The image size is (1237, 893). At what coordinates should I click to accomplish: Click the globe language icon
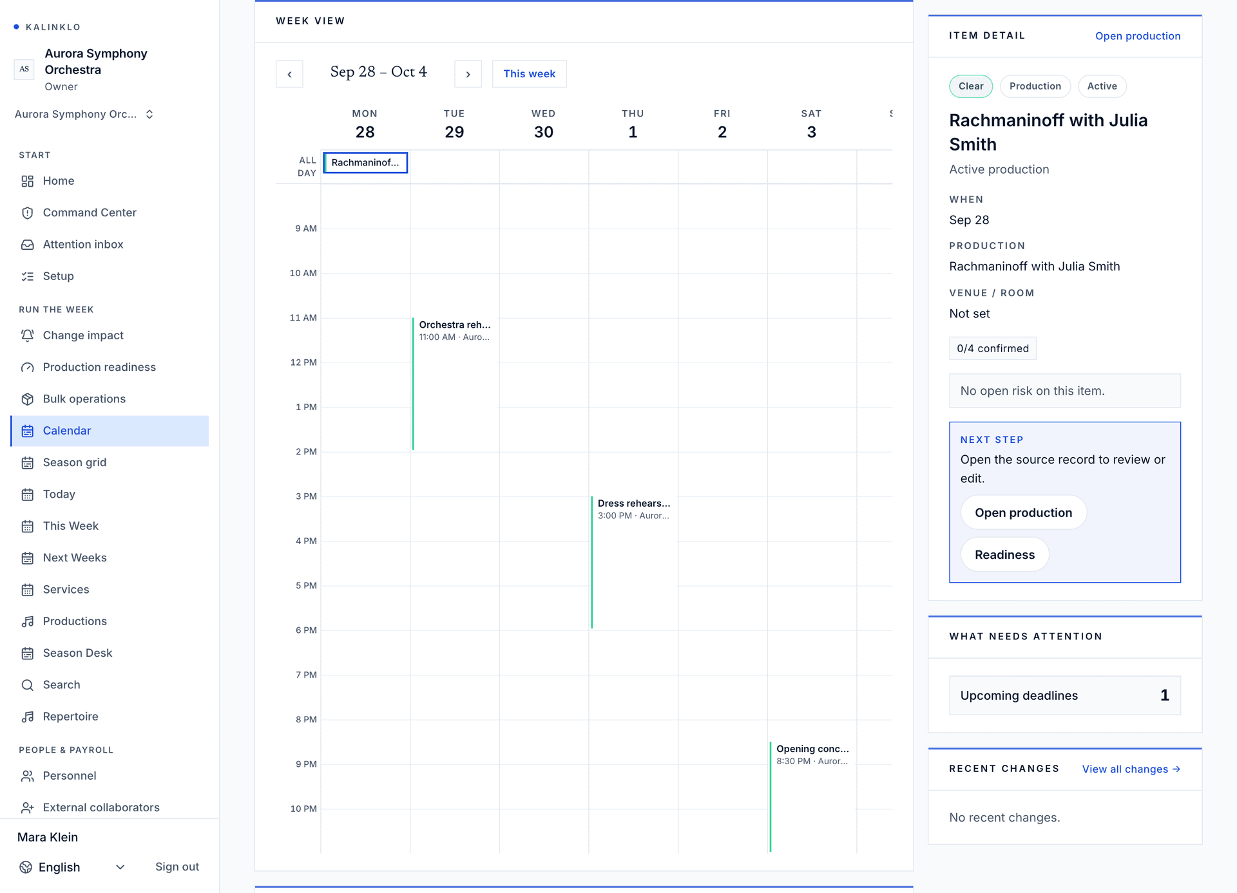tap(26, 867)
